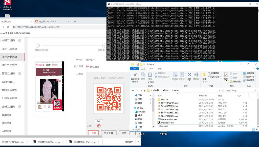The width and height of the screenshot is (259, 147).
Task: Select file run.bat
Action: tap(164, 126)
